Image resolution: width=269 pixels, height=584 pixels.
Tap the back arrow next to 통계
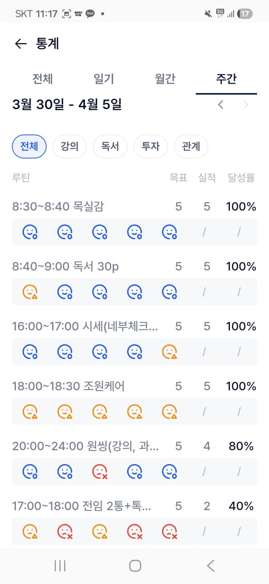pos(21,43)
